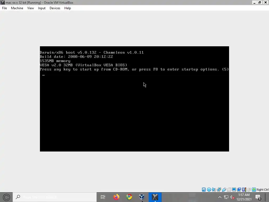Click the shared folders indicator

pos(229,189)
